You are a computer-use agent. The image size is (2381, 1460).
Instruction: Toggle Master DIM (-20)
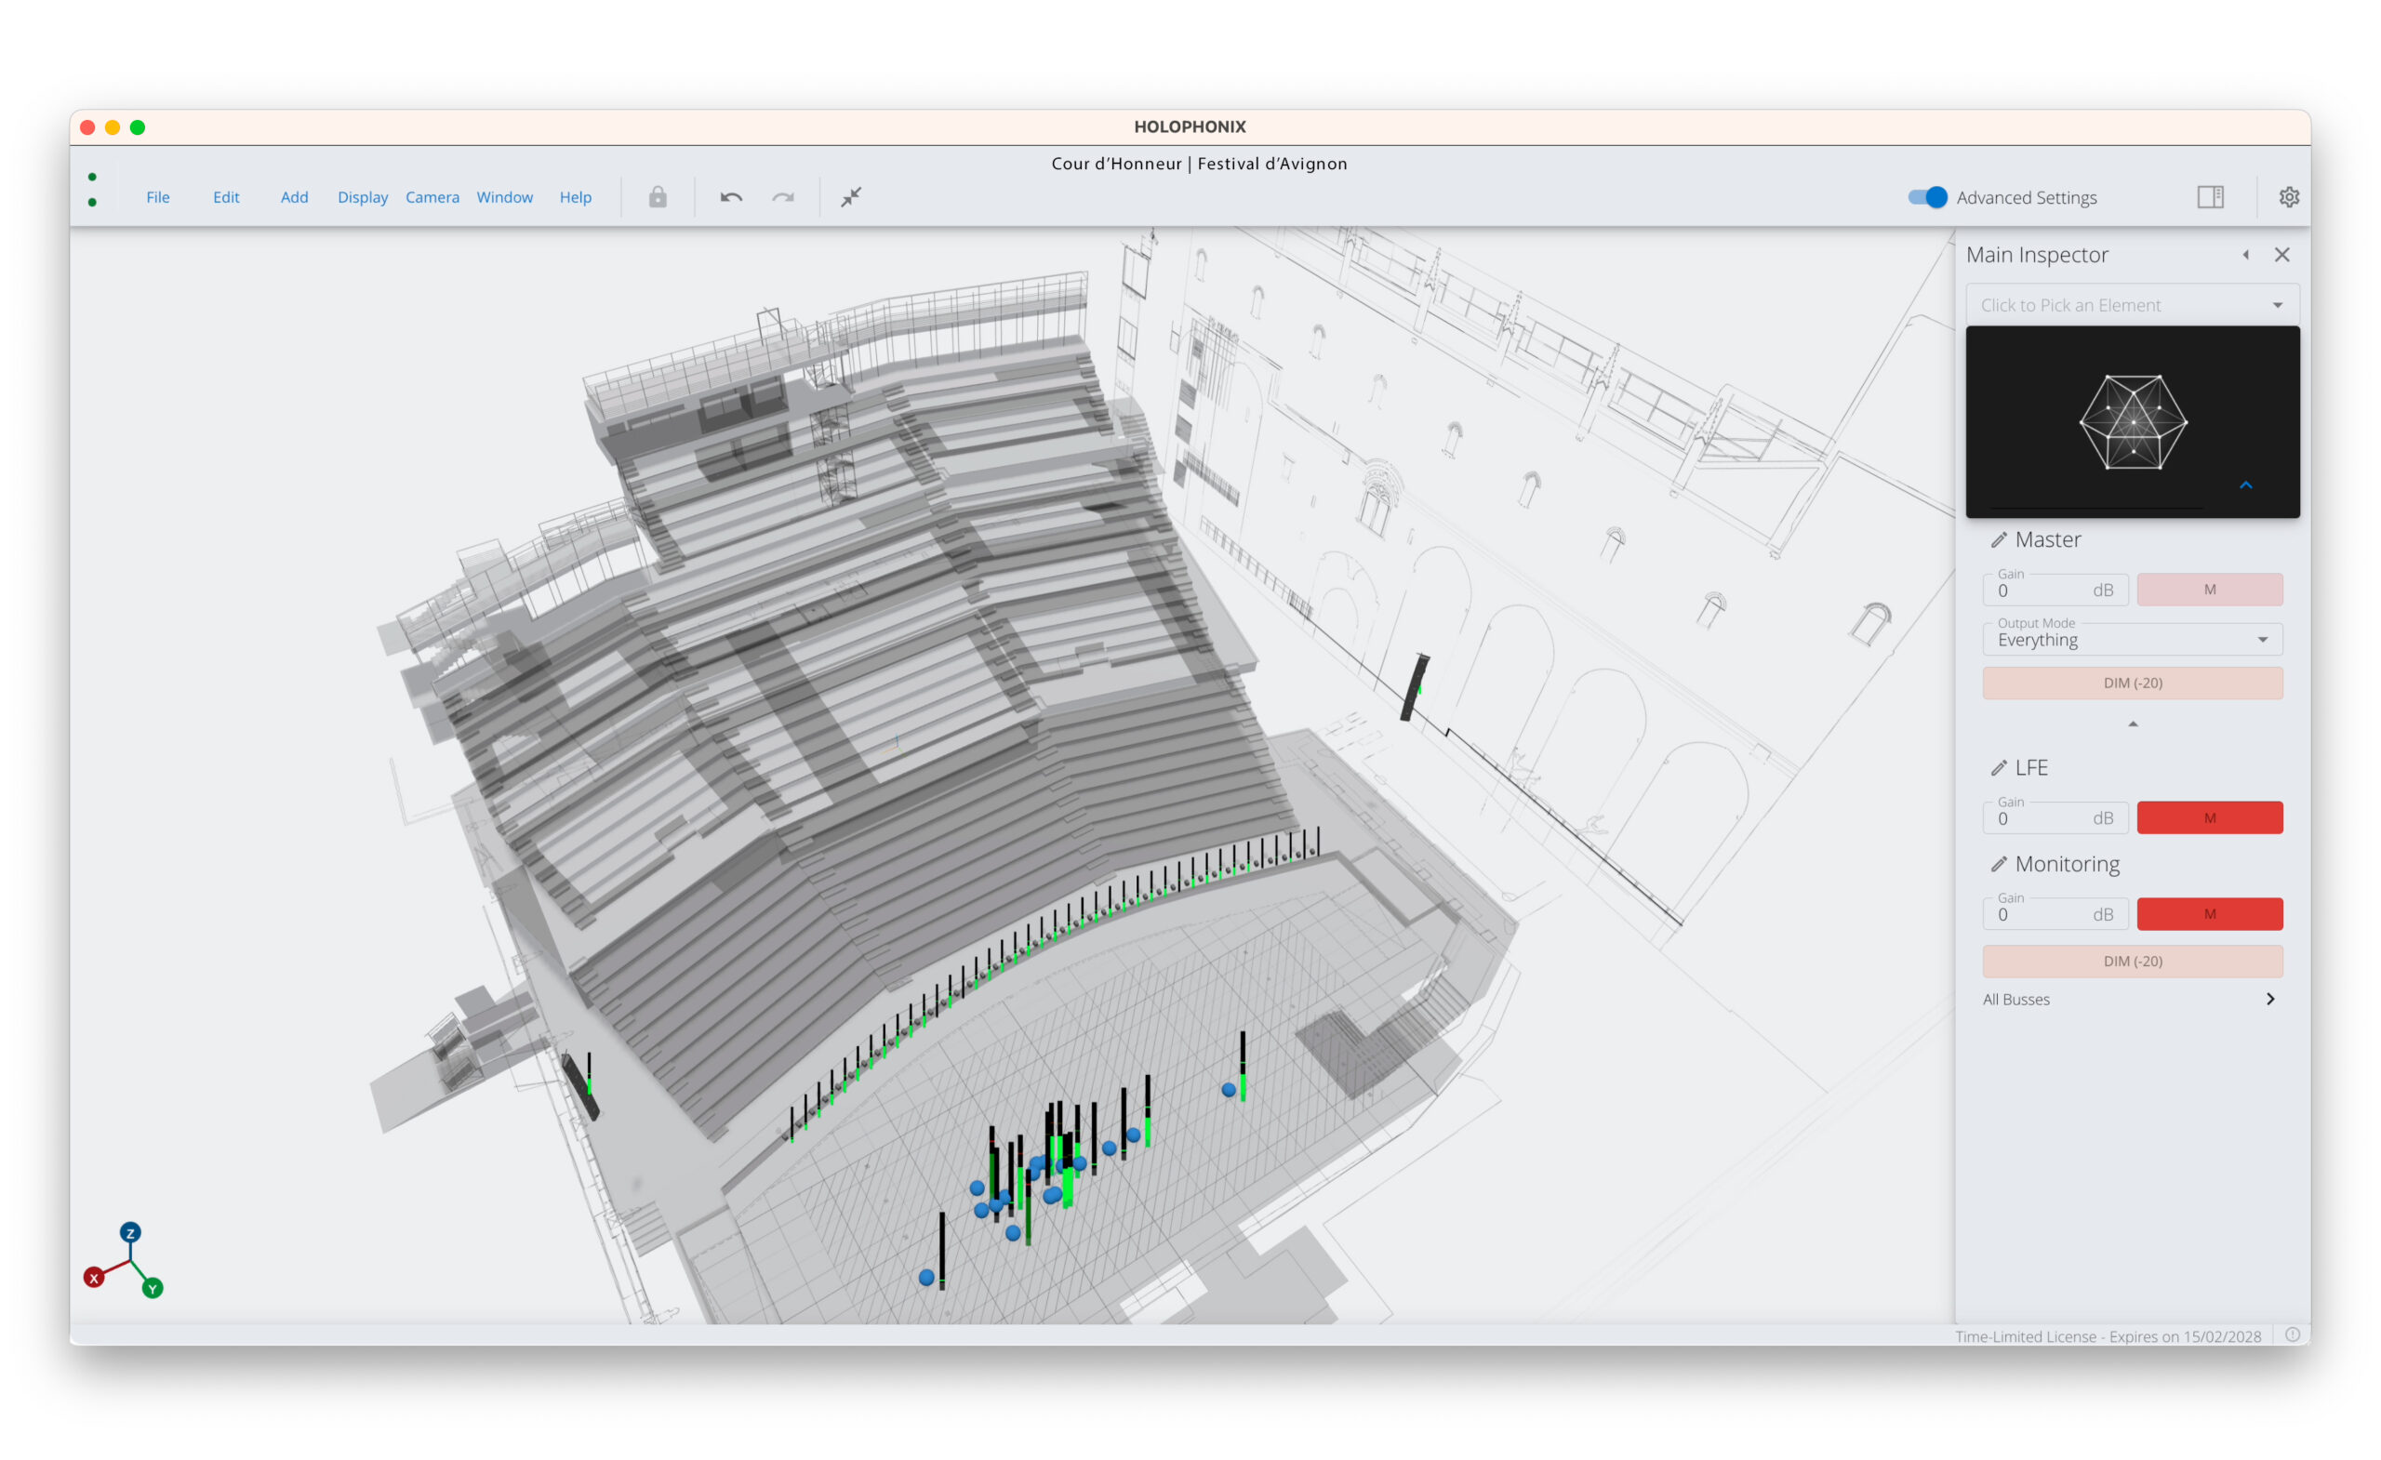click(x=2132, y=684)
